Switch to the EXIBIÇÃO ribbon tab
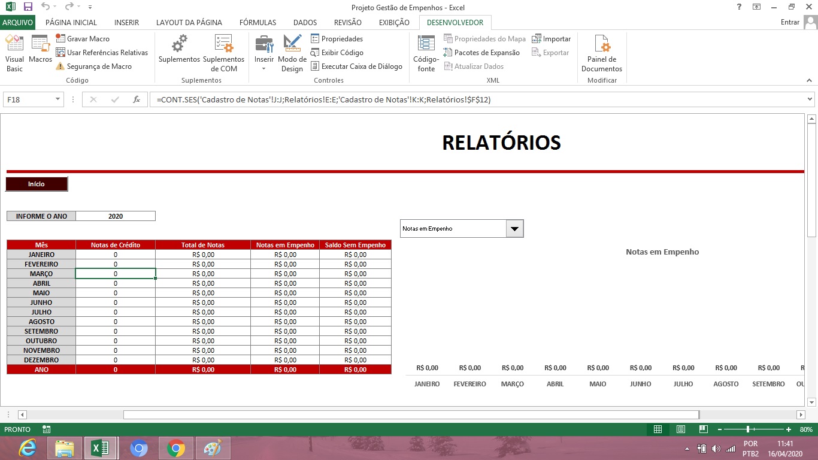Image resolution: width=818 pixels, height=460 pixels. (394, 22)
